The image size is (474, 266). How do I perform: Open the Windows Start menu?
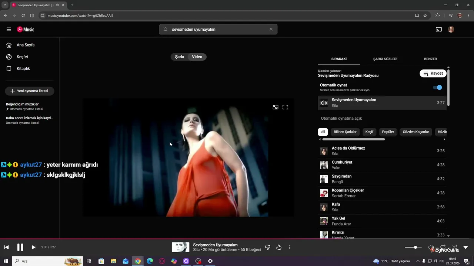6,261
